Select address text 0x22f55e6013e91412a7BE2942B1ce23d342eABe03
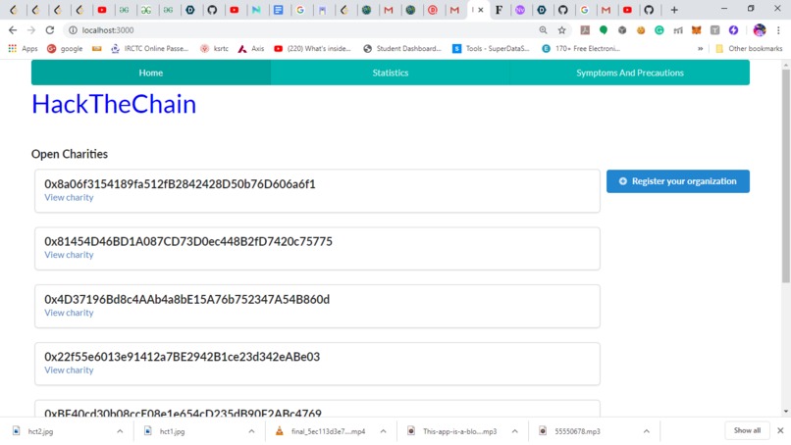The height and width of the screenshot is (445, 791). 183,357
